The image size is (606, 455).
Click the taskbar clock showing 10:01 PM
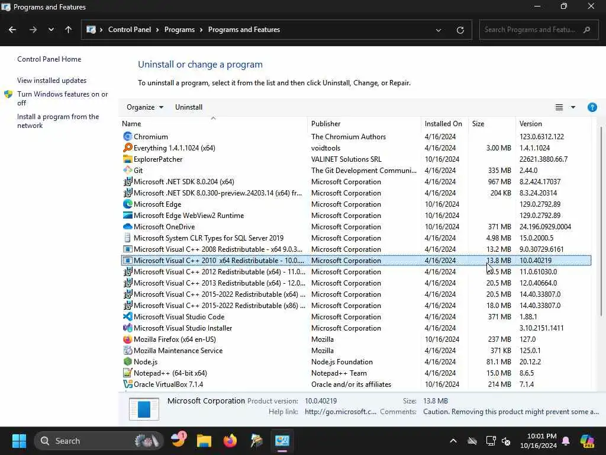pyautogui.click(x=539, y=441)
